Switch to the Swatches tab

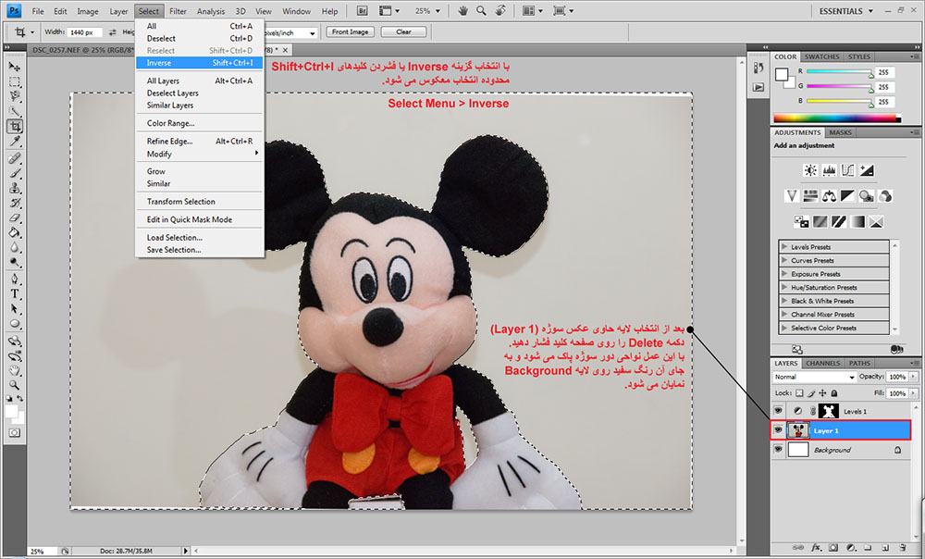(821, 56)
